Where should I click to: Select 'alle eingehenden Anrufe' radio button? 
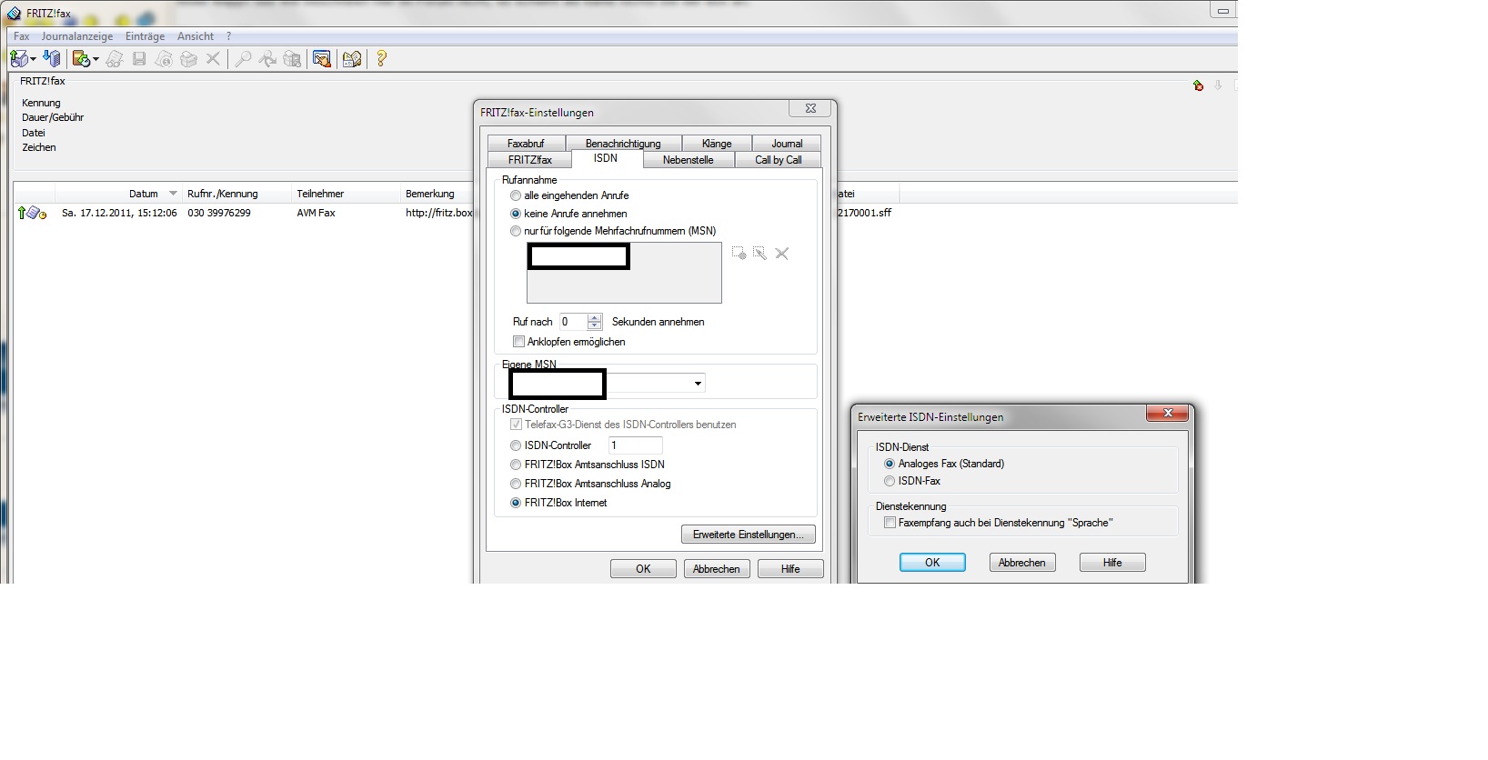pos(516,195)
